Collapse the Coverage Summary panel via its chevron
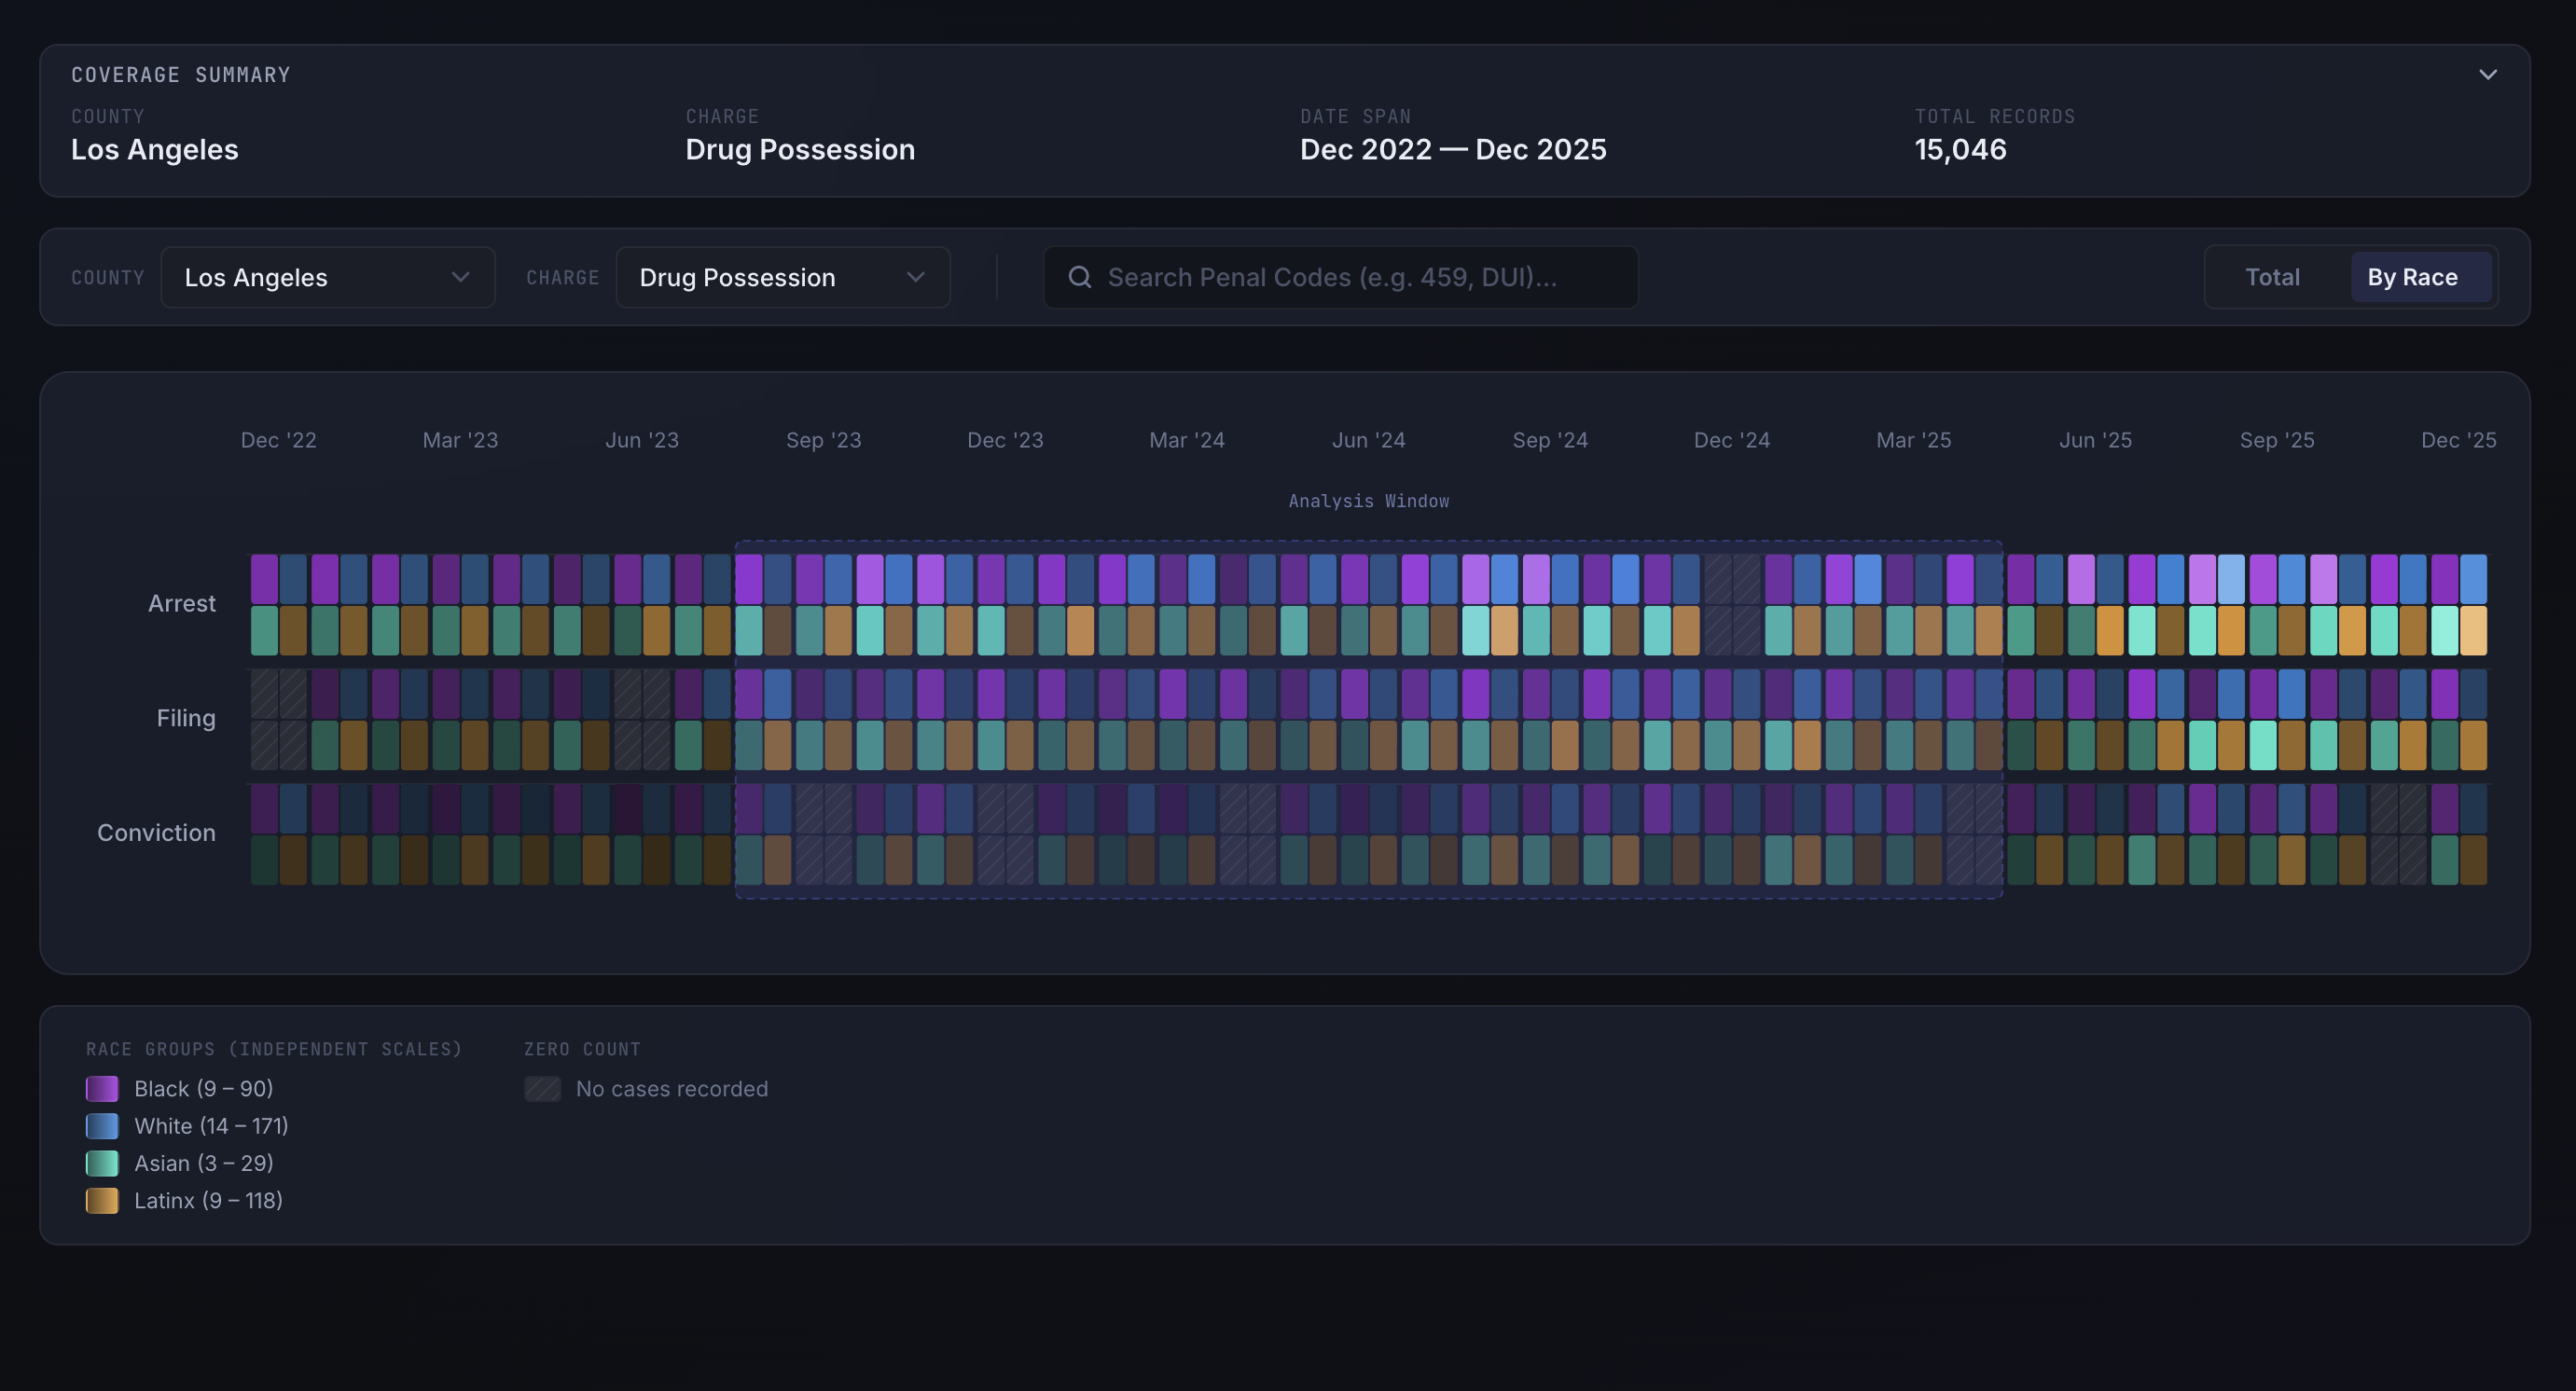This screenshot has width=2576, height=1391. 2487,74
